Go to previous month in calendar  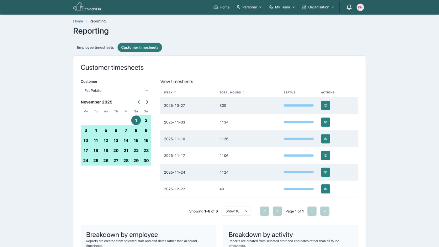pyautogui.click(x=139, y=102)
